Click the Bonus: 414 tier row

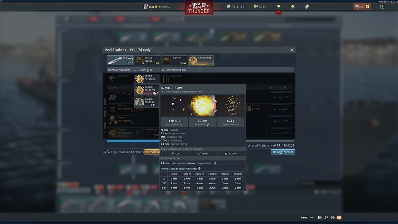tap(281, 97)
